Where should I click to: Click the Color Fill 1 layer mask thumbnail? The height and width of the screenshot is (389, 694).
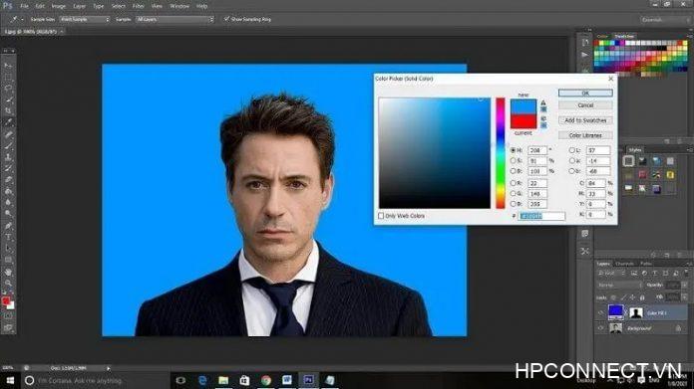636,312
